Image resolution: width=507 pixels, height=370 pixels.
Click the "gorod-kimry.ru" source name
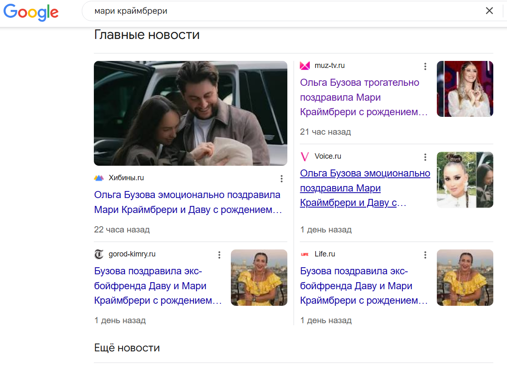[x=132, y=254]
